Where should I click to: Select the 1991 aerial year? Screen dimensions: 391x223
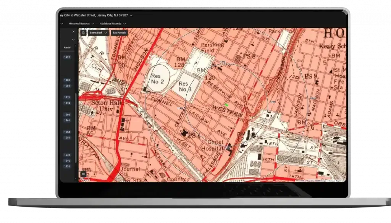click(x=67, y=57)
